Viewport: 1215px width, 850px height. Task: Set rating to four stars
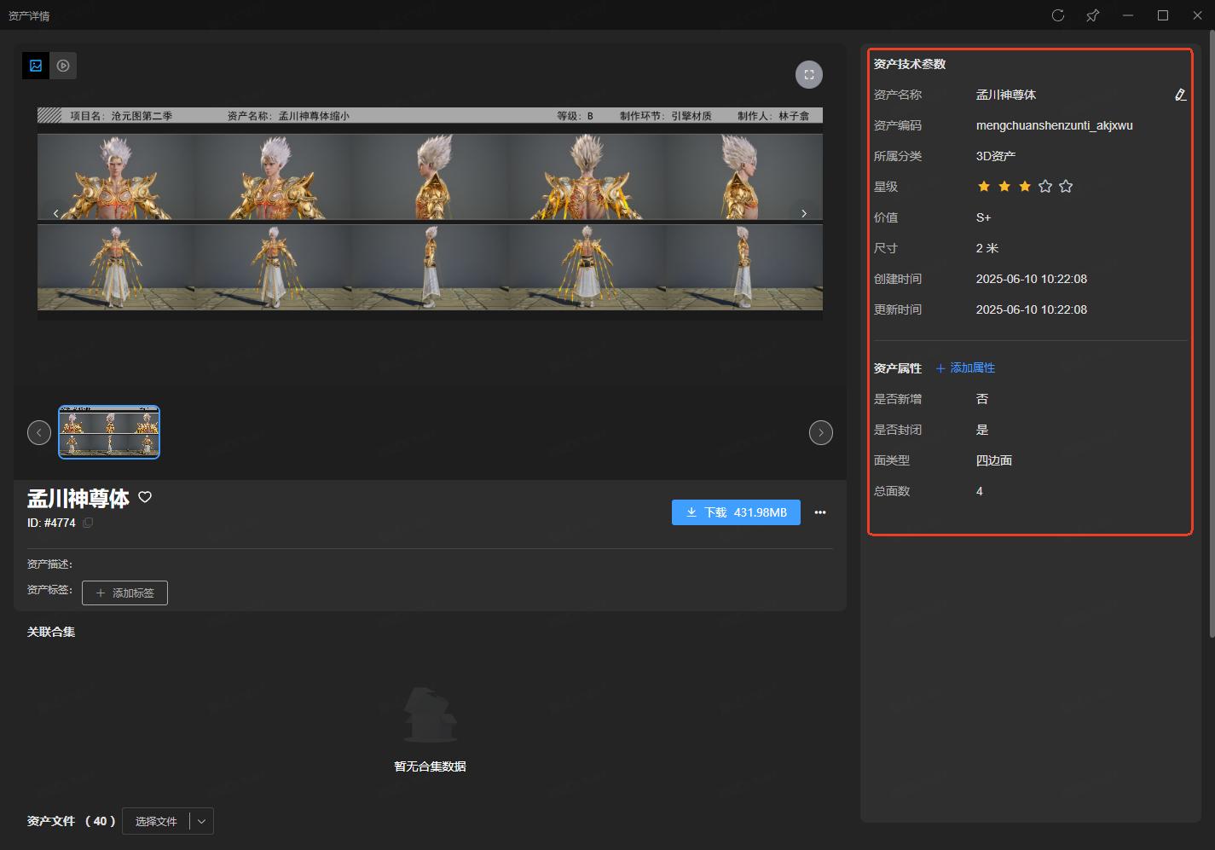[x=1045, y=187]
